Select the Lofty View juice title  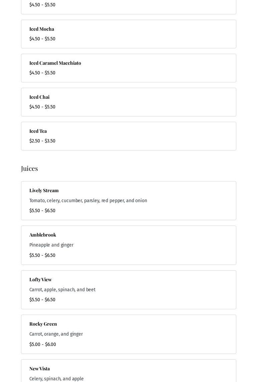(x=40, y=280)
